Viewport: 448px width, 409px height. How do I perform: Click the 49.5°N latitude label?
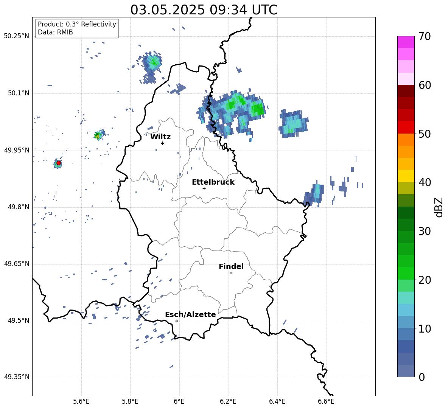click(18, 320)
